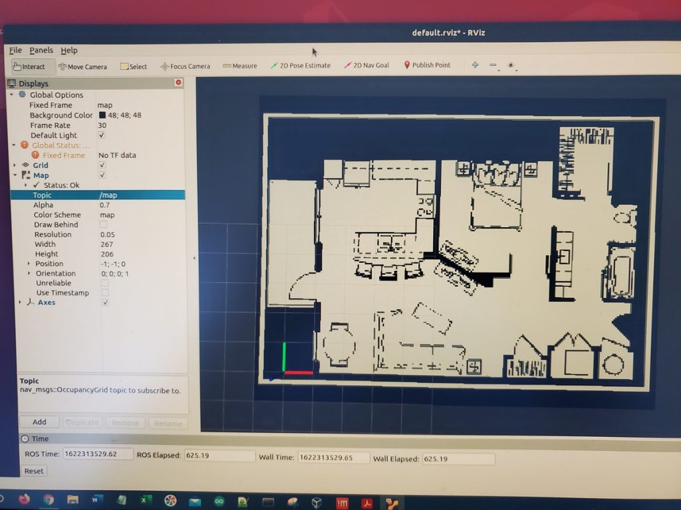Screen dimensions: 681x510
Task: Activate the Publish Point tool
Action: click(x=427, y=66)
